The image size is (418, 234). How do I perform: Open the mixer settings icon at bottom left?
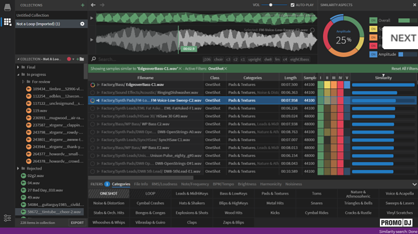pos(7,218)
